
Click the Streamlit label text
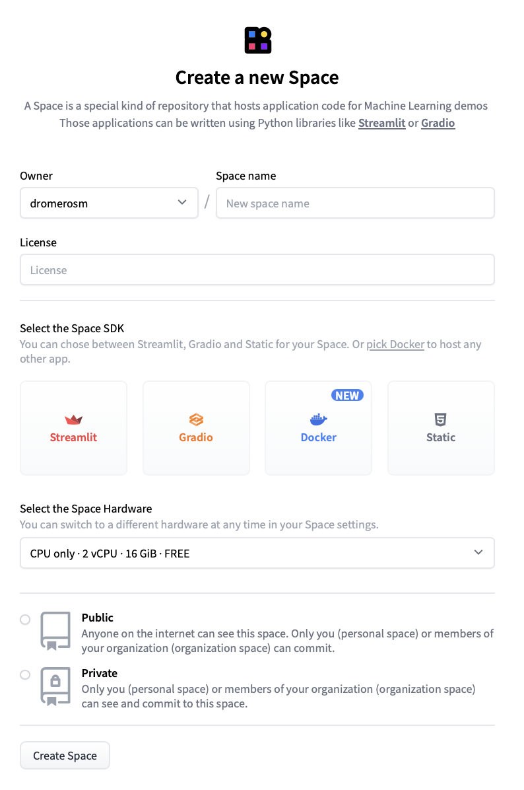[x=73, y=437]
